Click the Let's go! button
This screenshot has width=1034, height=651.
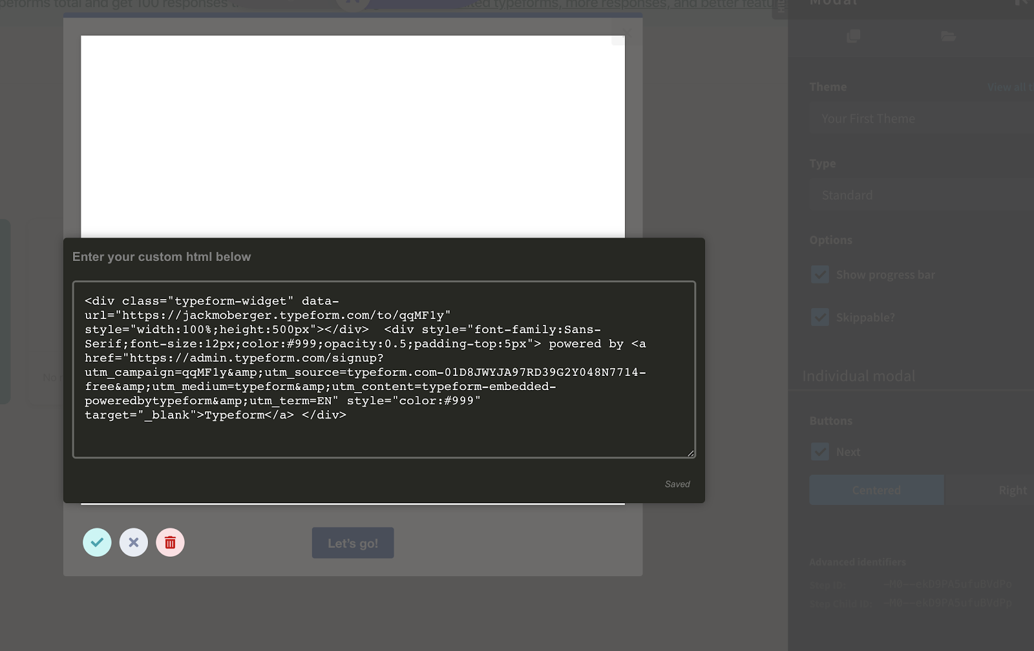click(353, 543)
